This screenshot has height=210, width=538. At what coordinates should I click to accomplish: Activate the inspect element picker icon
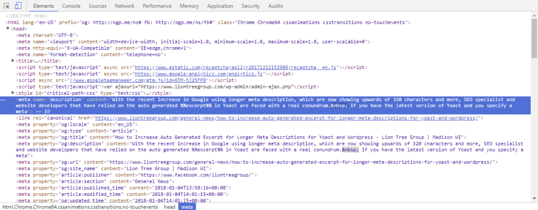coord(7,6)
